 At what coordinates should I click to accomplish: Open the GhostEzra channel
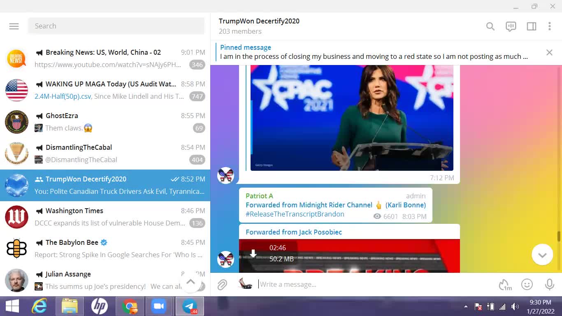click(105, 122)
